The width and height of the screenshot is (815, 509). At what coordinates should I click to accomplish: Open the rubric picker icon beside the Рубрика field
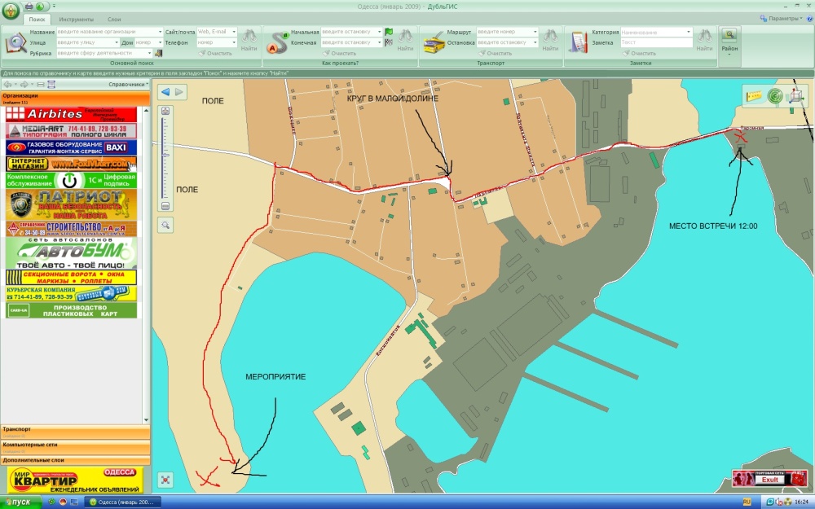pyautogui.click(x=158, y=53)
